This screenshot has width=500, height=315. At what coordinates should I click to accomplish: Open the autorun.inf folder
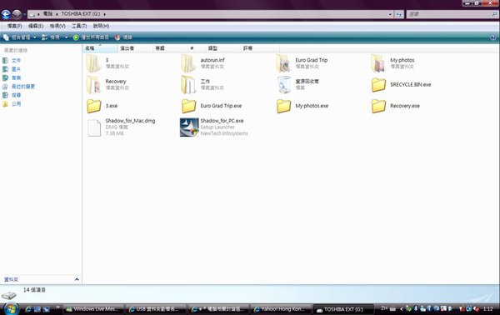coord(203,63)
